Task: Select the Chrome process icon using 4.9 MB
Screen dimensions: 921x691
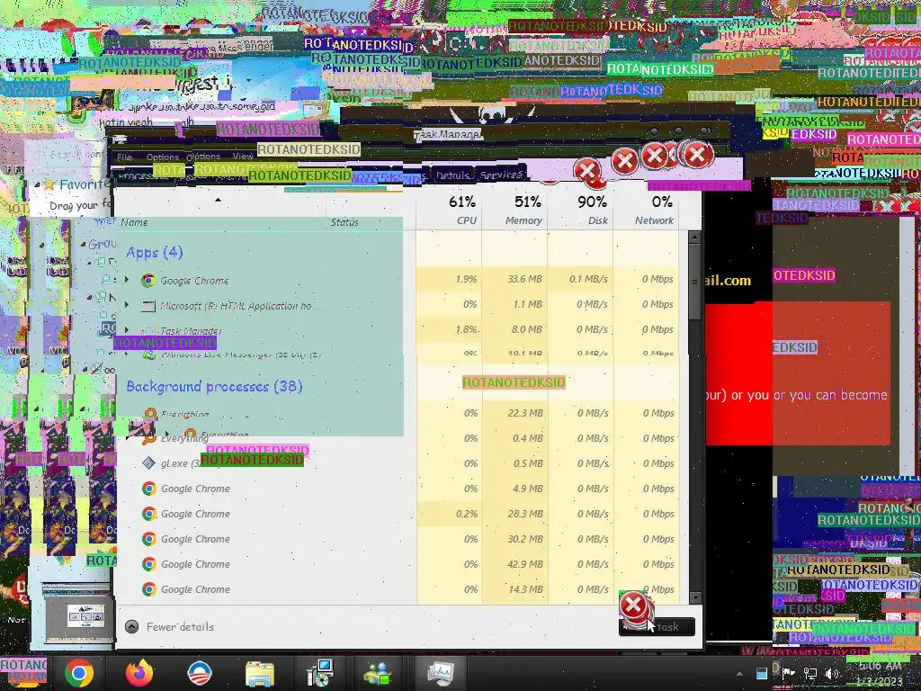Action: tap(149, 489)
